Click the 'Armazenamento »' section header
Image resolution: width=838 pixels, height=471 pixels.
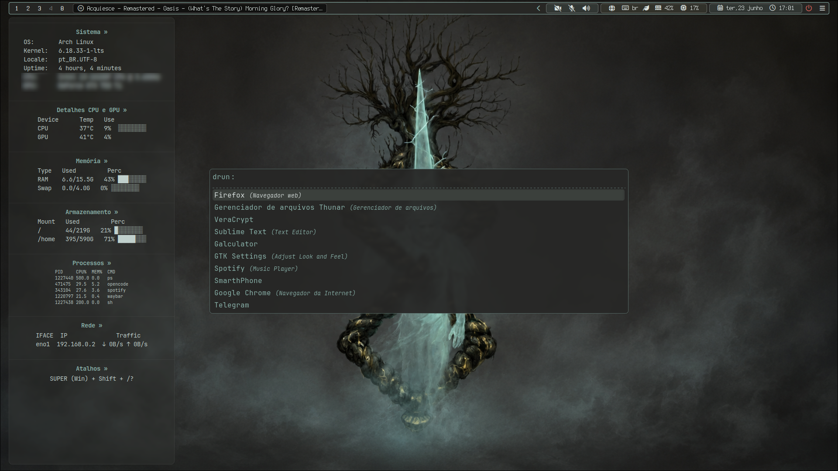tap(92, 212)
